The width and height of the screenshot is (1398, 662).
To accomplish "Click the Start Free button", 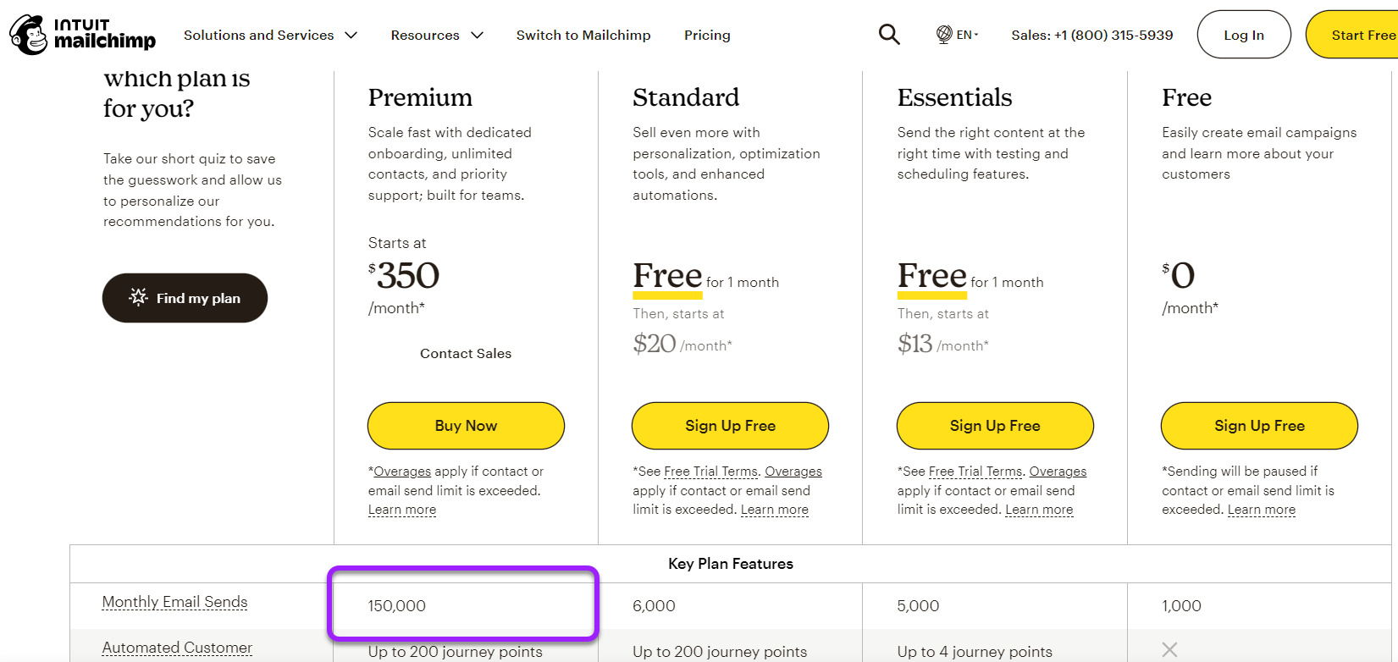I will [1352, 35].
